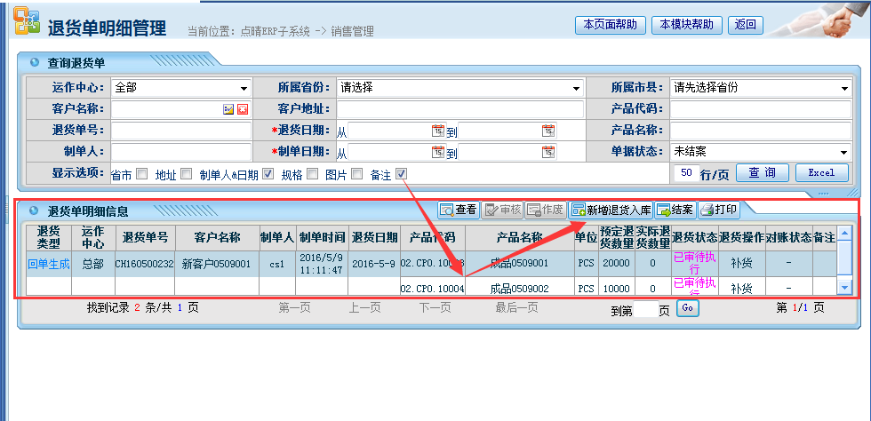
Task: Click the 返回 back button
Action: [745, 25]
